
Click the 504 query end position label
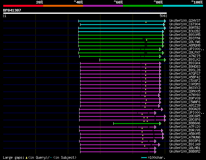click(x=163, y=16)
